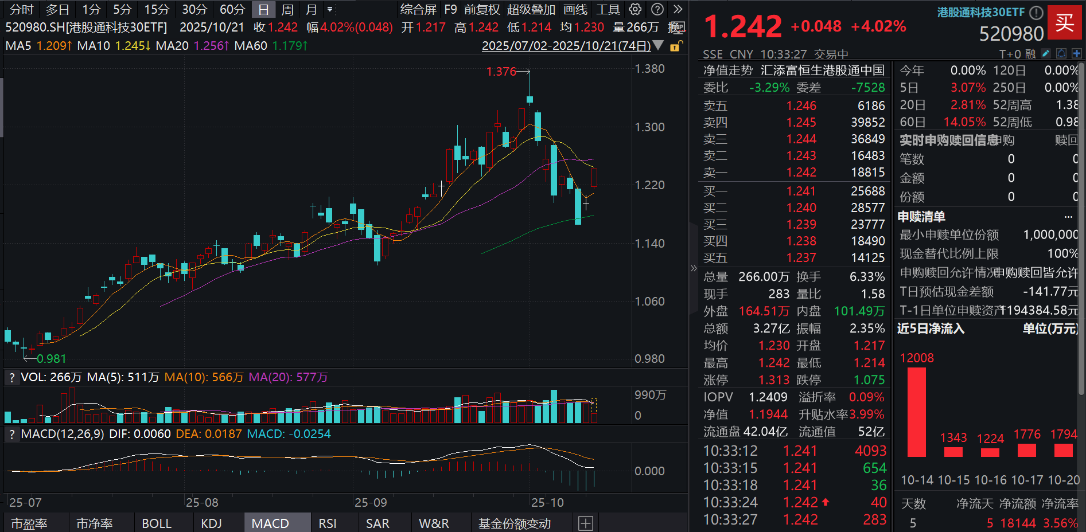Click the blue plus icon next to the bell
Screen dimensions: 1086x532
click(1077, 53)
